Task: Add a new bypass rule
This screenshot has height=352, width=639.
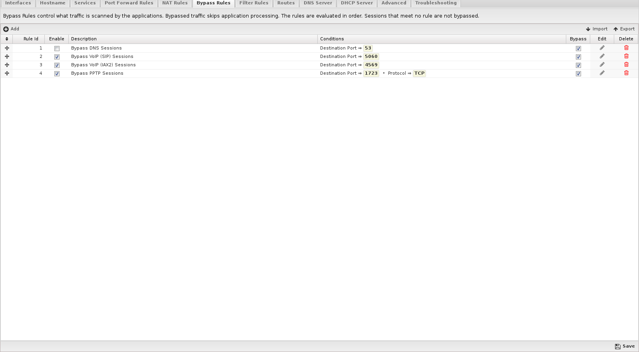Action: (x=11, y=29)
